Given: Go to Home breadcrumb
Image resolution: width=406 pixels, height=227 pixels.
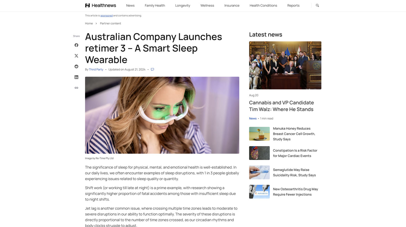Looking at the screenshot, I should [x=89, y=23].
